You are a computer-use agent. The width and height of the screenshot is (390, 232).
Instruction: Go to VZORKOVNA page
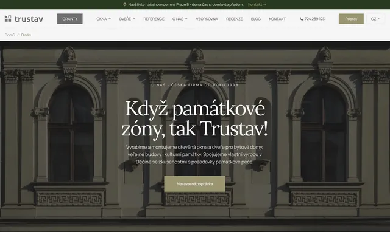[x=207, y=19]
